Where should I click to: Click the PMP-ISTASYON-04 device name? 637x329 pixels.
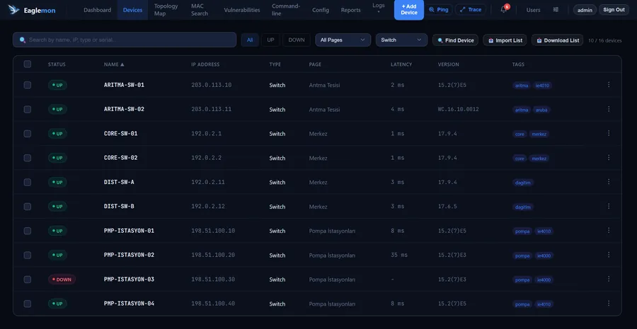point(129,304)
